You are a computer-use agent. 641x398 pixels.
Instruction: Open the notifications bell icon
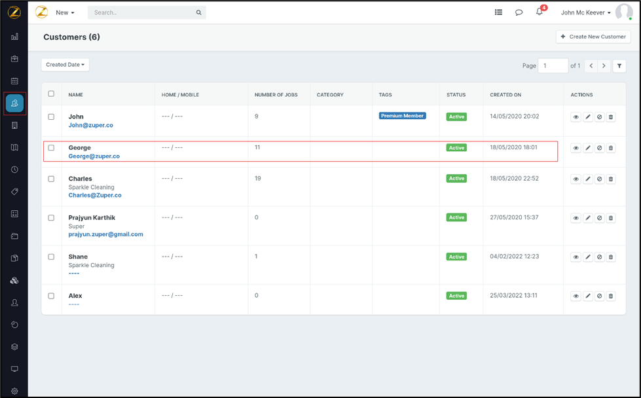pos(540,12)
